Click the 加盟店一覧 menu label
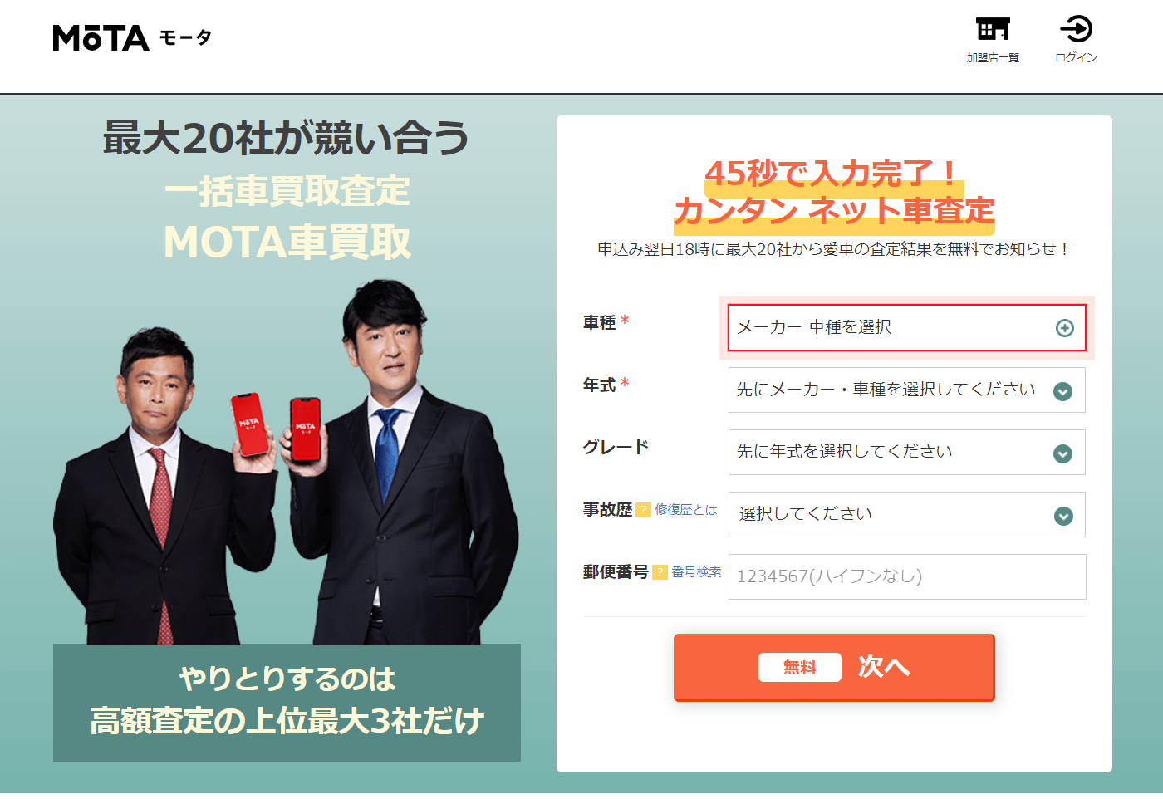 993,57
